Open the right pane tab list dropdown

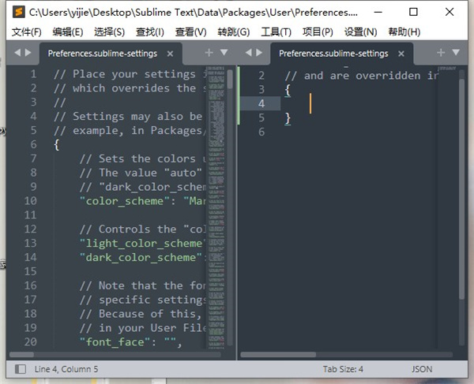(456, 53)
